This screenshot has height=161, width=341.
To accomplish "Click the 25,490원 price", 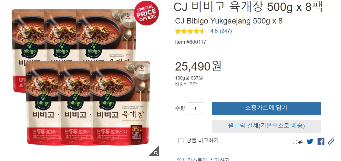I will (x=198, y=66).
